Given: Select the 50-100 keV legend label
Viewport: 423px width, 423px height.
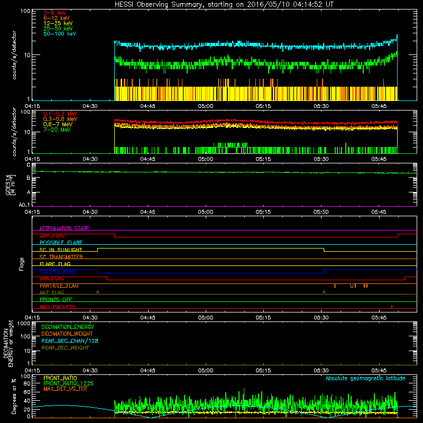Looking at the screenshot, I should [x=60, y=34].
